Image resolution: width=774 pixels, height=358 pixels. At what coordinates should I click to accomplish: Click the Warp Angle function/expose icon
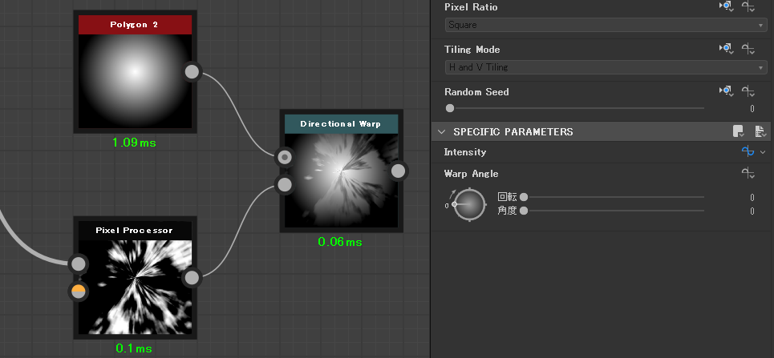tap(748, 173)
